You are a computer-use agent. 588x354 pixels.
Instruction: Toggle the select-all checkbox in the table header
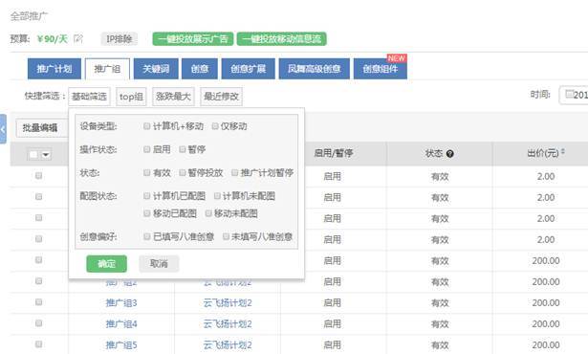(33, 154)
